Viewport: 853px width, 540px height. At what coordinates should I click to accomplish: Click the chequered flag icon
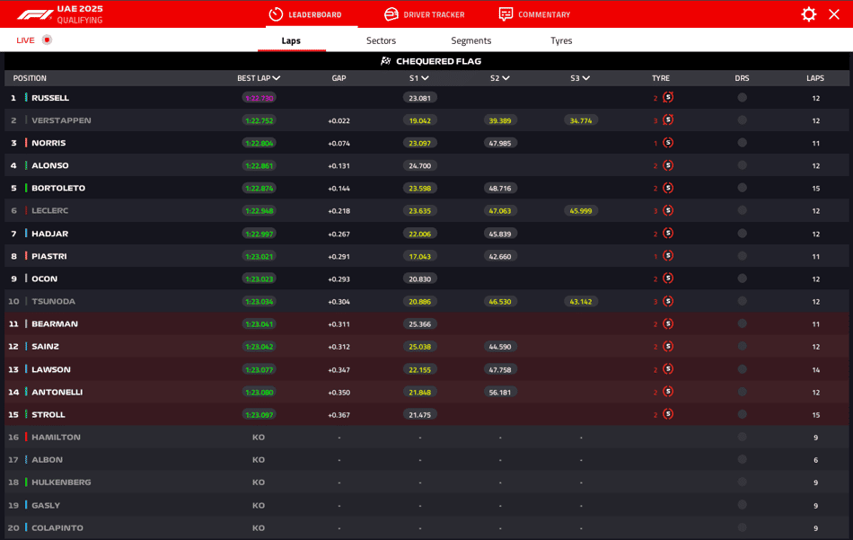(386, 61)
